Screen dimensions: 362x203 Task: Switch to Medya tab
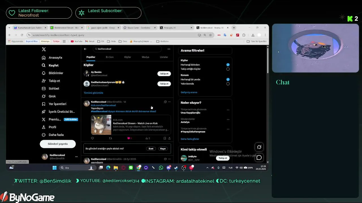pos(145,57)
